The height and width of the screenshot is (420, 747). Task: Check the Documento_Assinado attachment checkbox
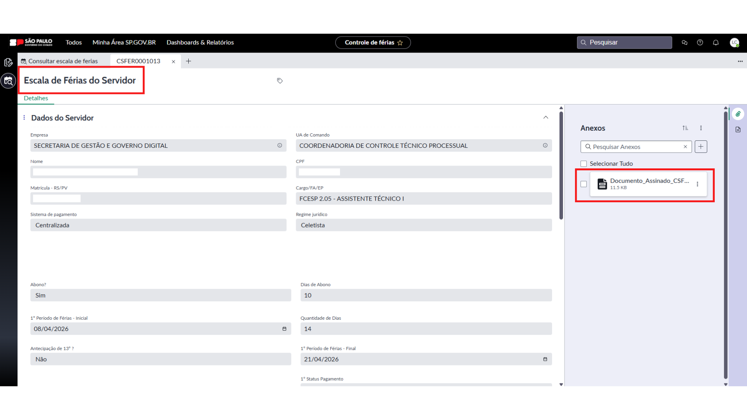coord(584,184)
